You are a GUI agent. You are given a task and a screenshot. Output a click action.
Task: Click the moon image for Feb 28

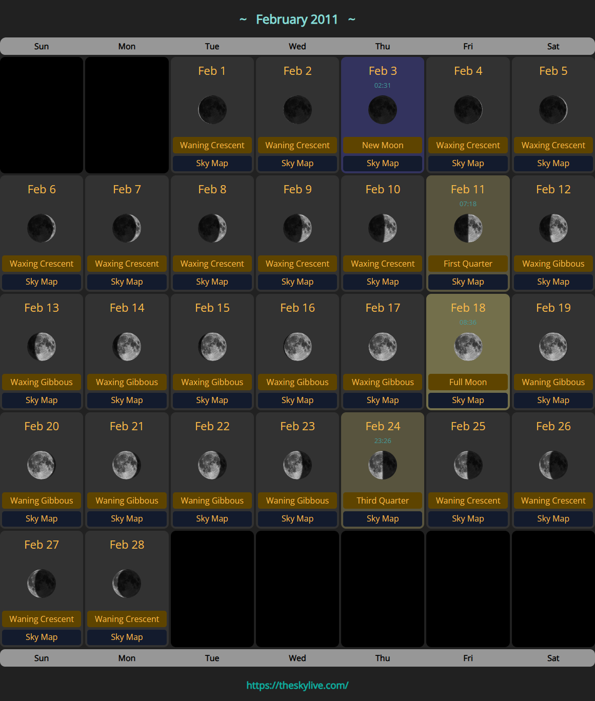click(127, 584)
